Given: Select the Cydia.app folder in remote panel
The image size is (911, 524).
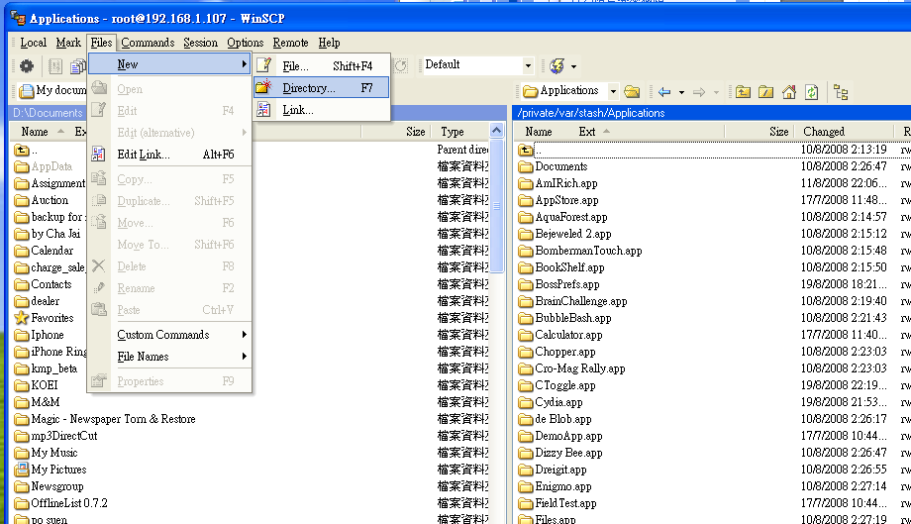Looking at the screenshot, I should [x=558, y=402].
